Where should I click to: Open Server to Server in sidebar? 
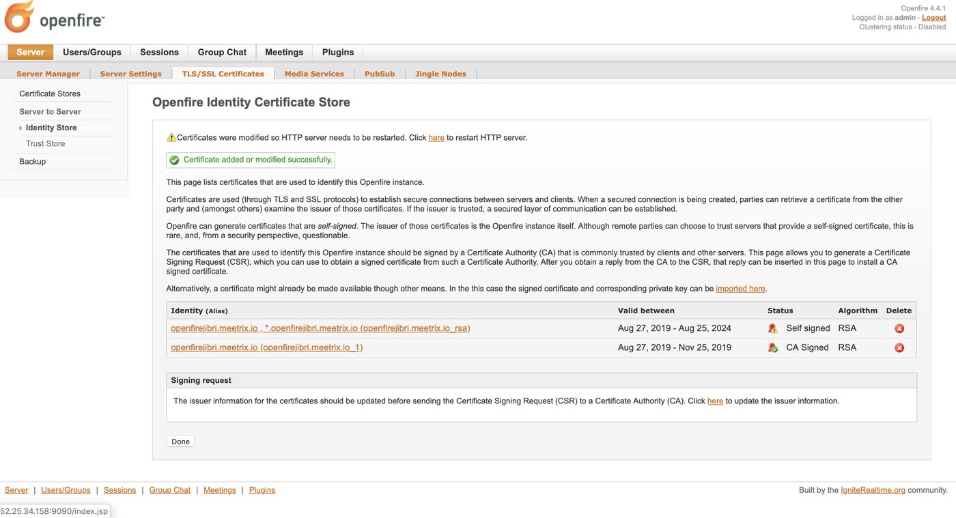click(50, 111)
